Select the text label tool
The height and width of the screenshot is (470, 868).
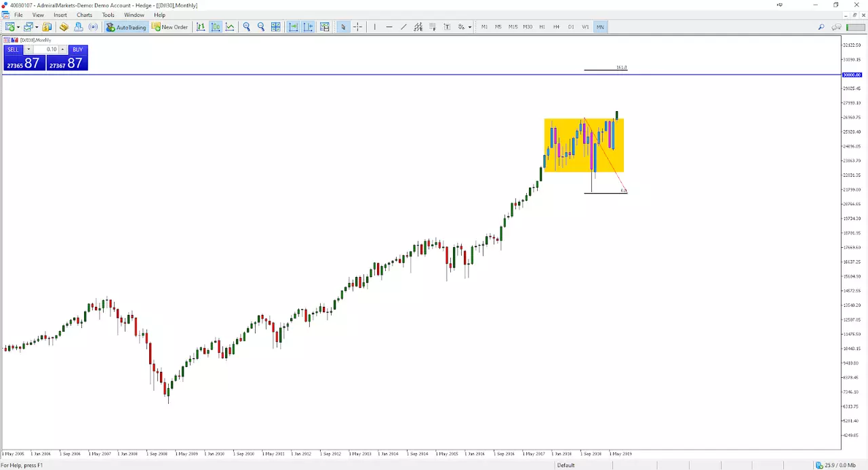[x=447, y=27]
